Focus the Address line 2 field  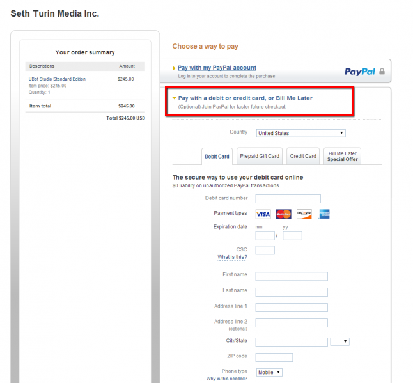[x=292, y=323]
